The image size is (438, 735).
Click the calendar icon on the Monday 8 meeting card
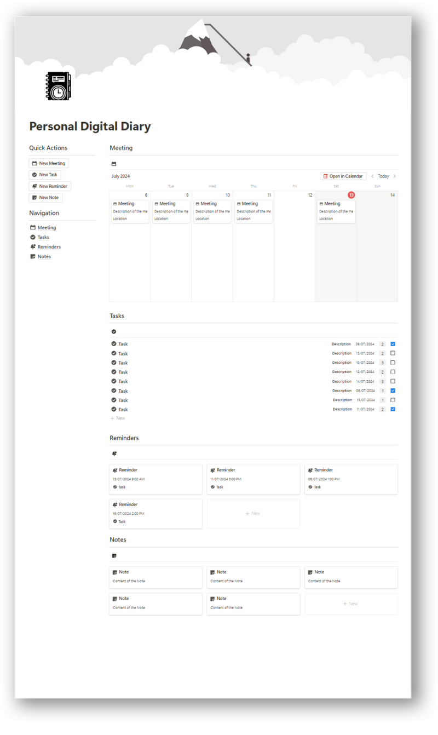(115, 204)
